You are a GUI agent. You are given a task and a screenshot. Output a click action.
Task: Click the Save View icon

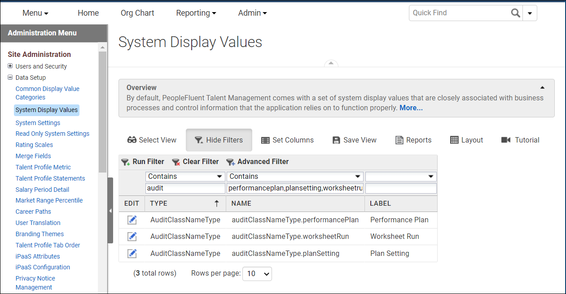tap(336, 140)
